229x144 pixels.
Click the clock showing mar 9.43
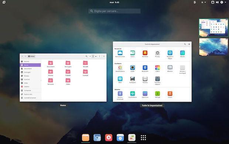115,2
